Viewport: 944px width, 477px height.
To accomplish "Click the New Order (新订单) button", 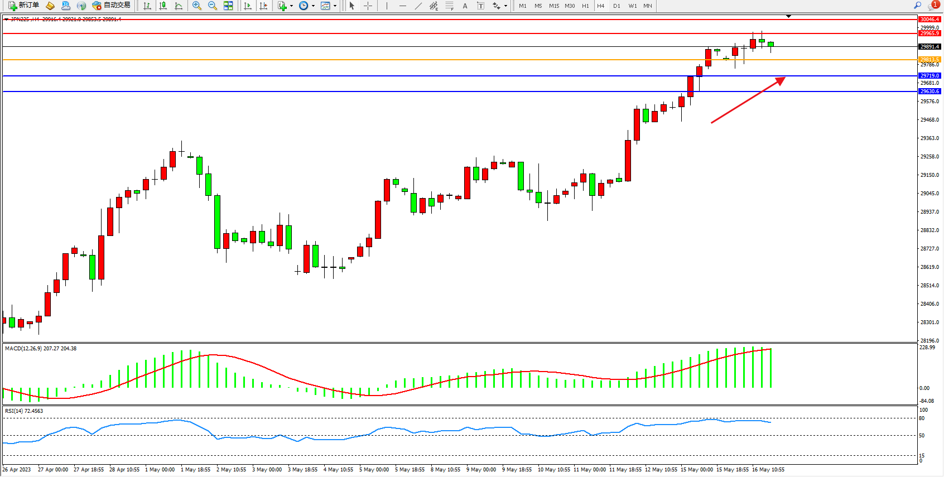I will pos(23,6).
